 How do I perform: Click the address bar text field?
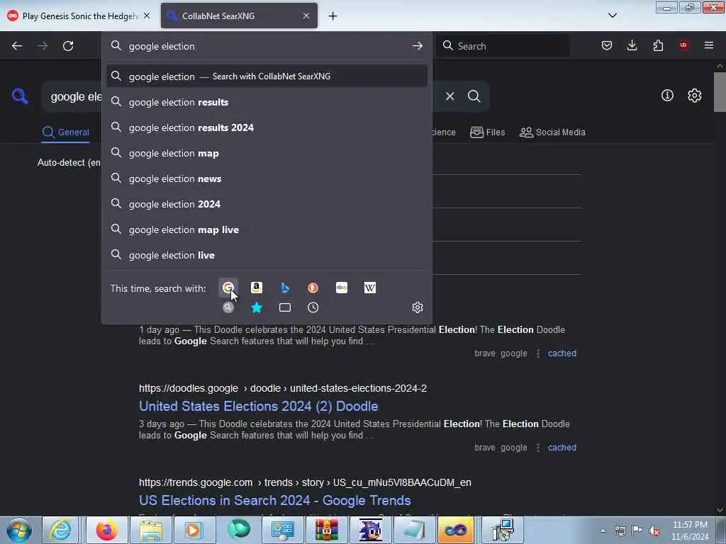click(267, 46)
